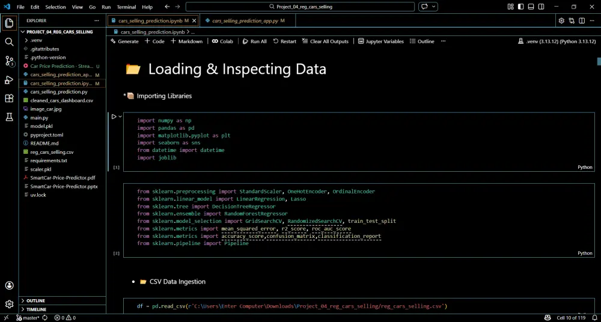
Task: Open editor More Actions ellipsis
Action: [x=592, y=20]
